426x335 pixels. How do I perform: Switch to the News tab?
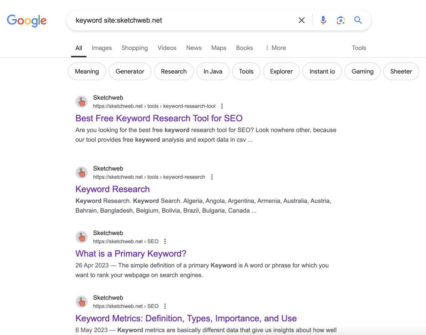[194, 48]
